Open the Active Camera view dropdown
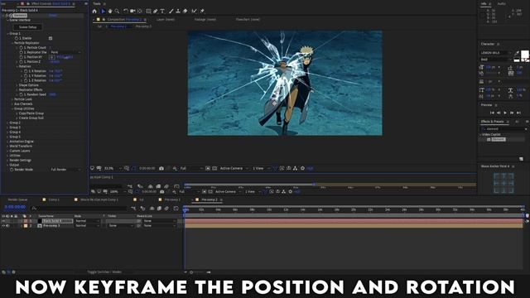Image resolution: width=530 pixels, height=298 pixels. (x=234, y=168)
